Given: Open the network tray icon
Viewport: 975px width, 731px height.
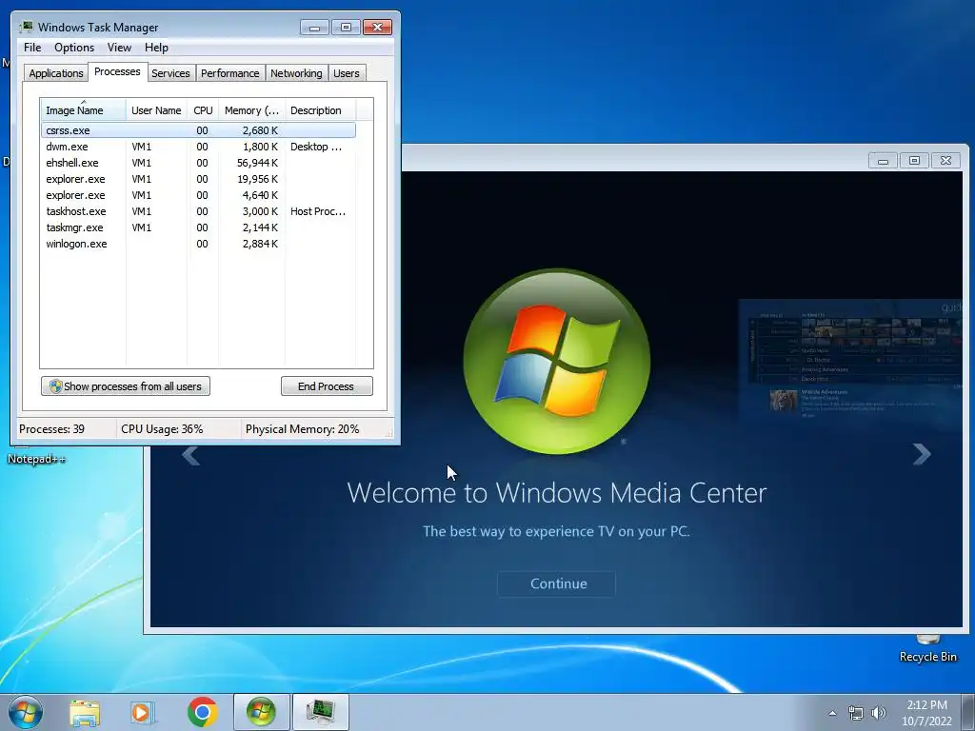Looking at the screenshot, I should click(x=856, y=713).
